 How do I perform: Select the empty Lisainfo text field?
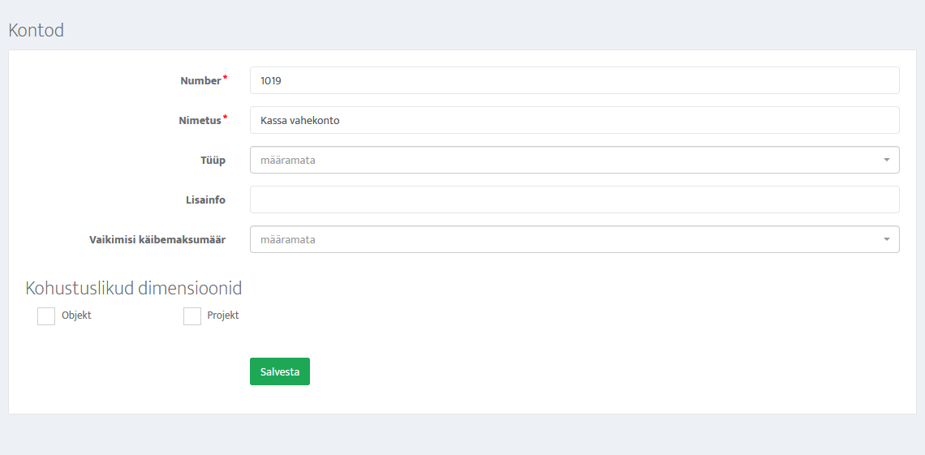click(x=574, y=200)
